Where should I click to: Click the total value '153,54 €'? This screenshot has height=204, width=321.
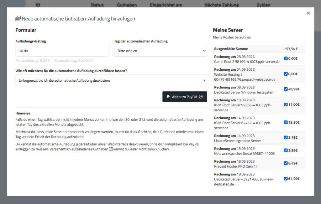click(291, 49)
